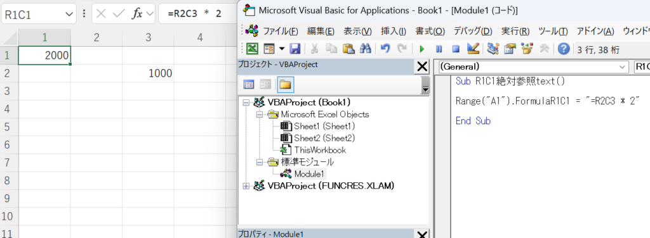The height and width of the screenshot is (238, 650).
Task: Open the Excel Name Box dropdown arrow
Action: pyautogui.click(x=69, y=14)
